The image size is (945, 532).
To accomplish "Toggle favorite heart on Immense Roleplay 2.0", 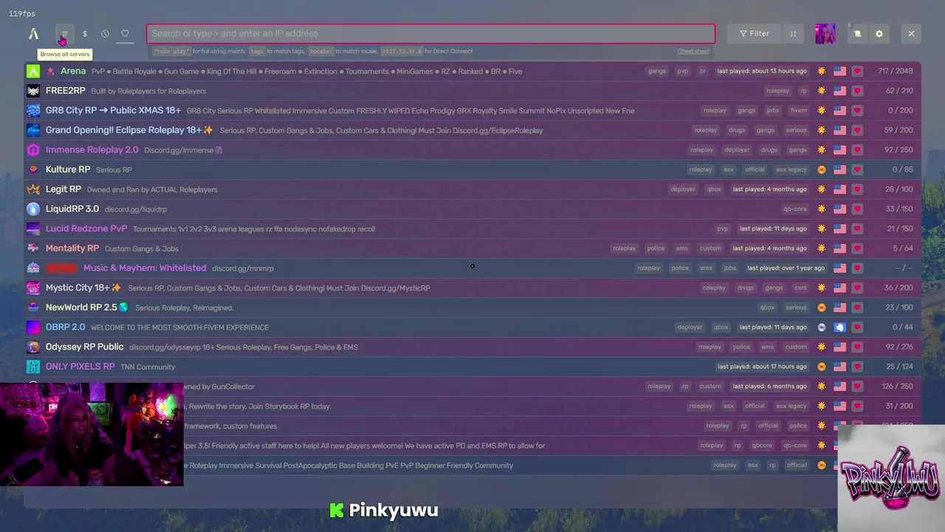I will (x=857, y=150).
